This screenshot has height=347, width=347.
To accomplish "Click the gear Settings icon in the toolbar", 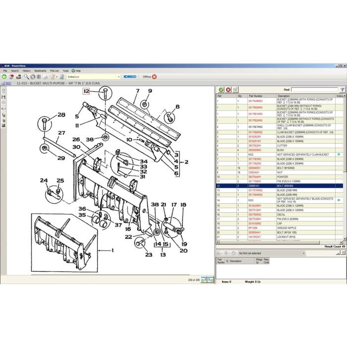I will pos(33,77).
